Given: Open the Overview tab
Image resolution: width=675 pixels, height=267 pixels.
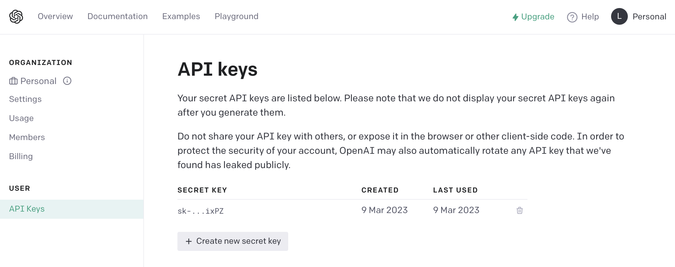Looking at the screenshot, I should pos(55,16).
